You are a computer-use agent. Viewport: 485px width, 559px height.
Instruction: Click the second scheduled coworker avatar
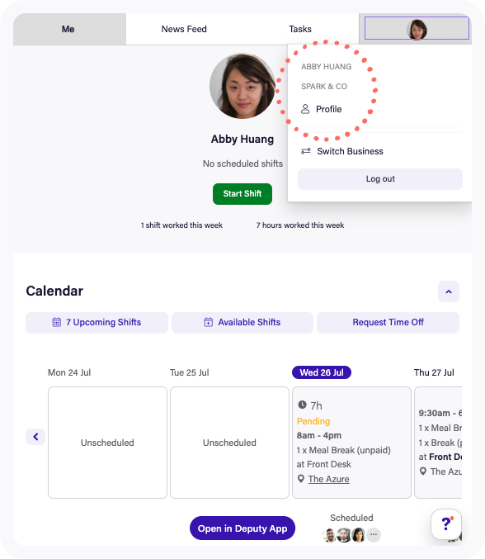coord(344,535)
